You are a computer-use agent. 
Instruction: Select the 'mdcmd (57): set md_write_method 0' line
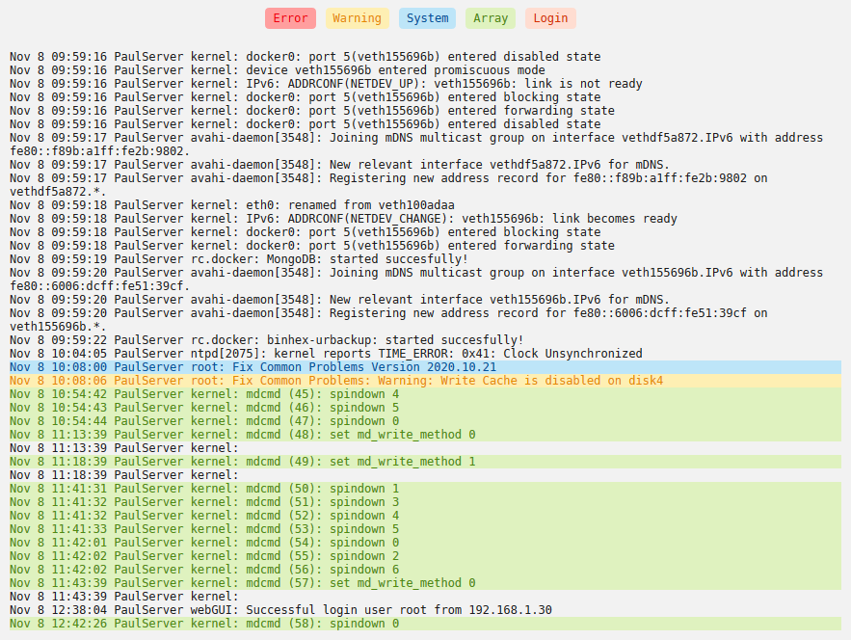[426, 583]
